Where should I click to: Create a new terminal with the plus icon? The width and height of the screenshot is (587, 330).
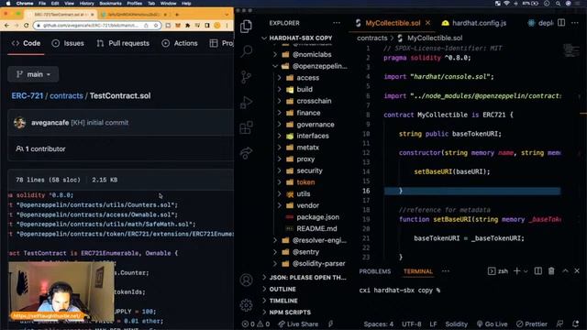click(x=517, y=271)
